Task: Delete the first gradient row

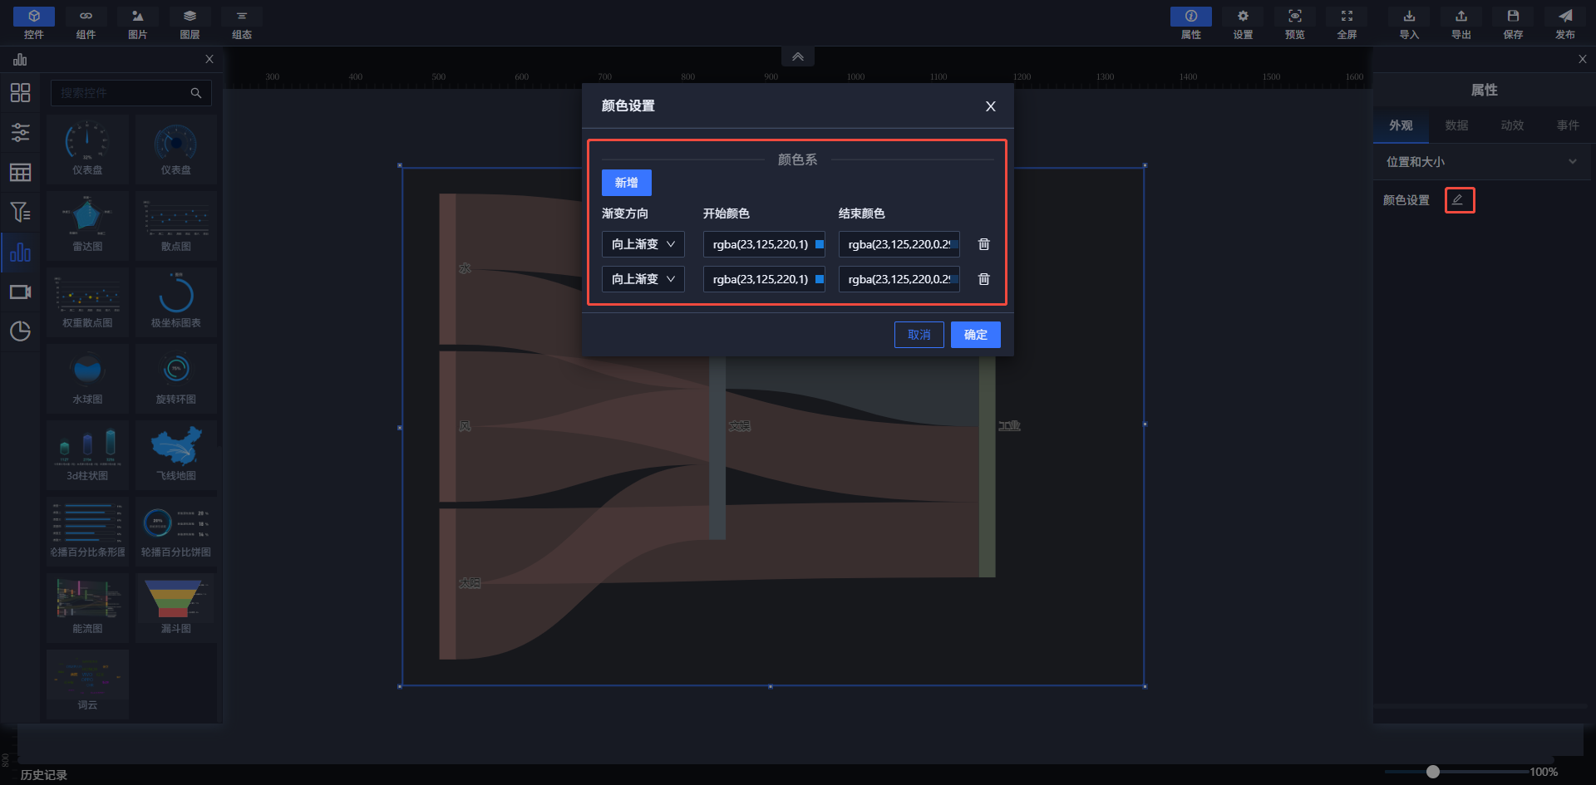Action: coord(983,244)
